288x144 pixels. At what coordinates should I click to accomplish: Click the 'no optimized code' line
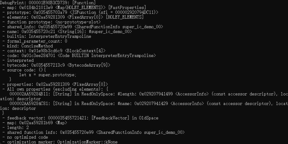click(25, 137)
